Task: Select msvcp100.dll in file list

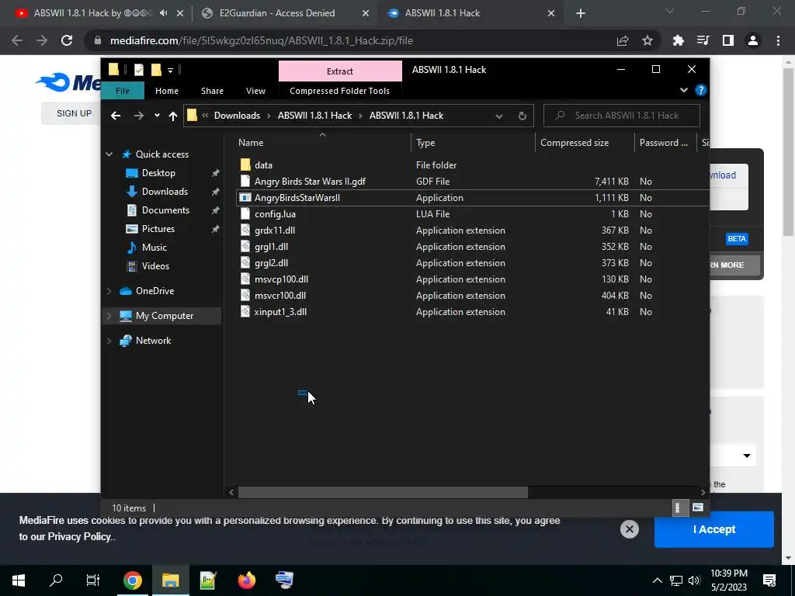Action: [x=281, y=279]
